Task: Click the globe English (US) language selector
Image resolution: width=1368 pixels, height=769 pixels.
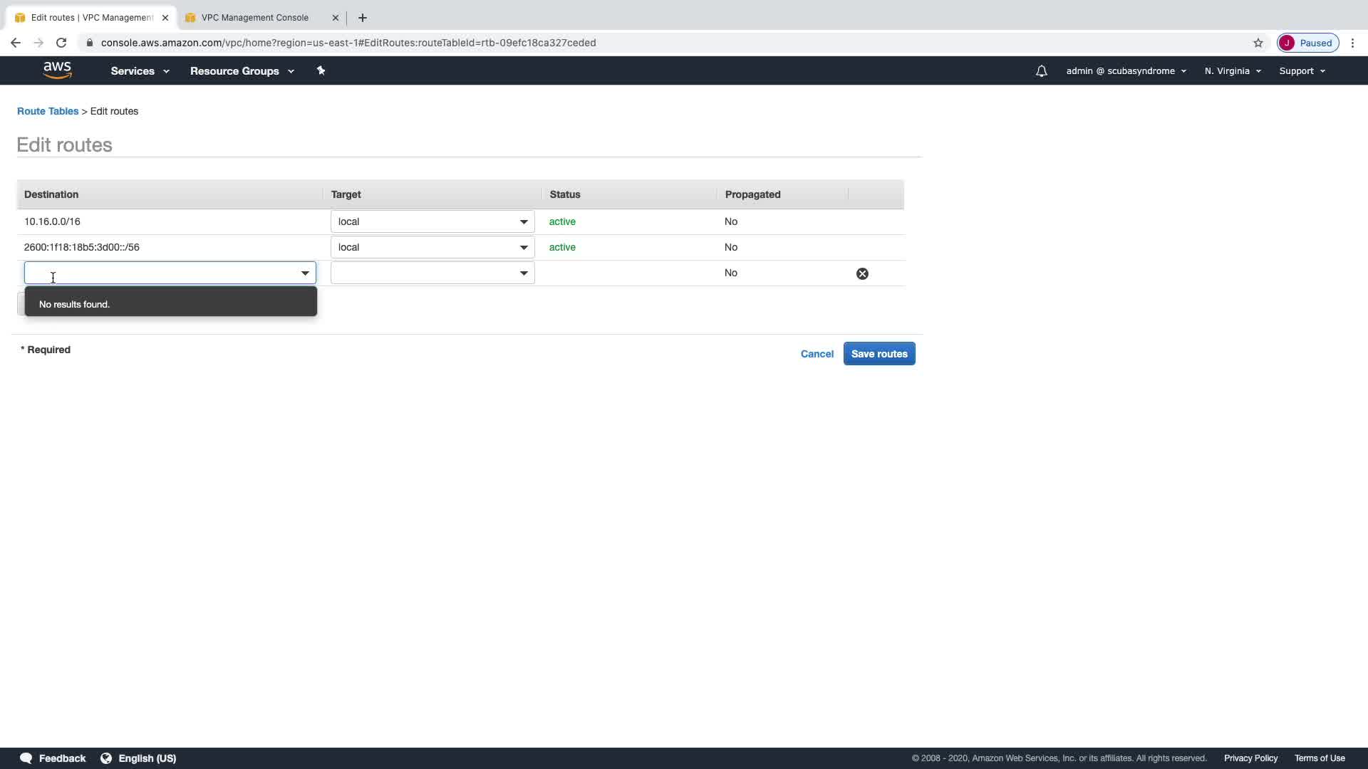Action: coord(138,758)
